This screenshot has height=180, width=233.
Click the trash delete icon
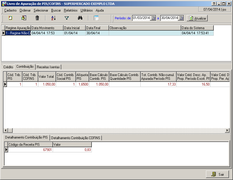(37, 18)
